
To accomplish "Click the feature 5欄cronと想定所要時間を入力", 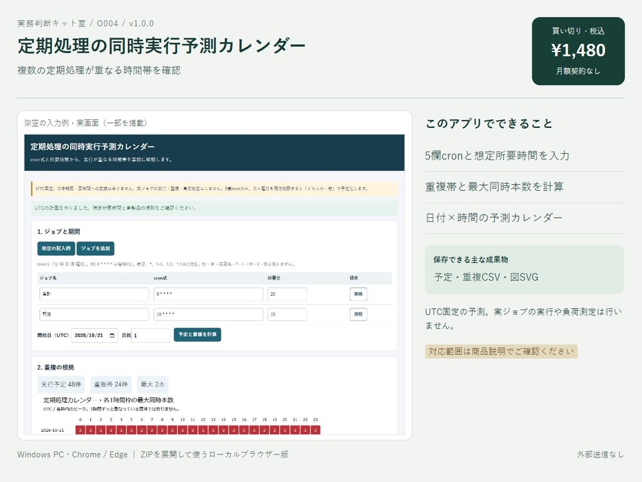I will (497, 156).
